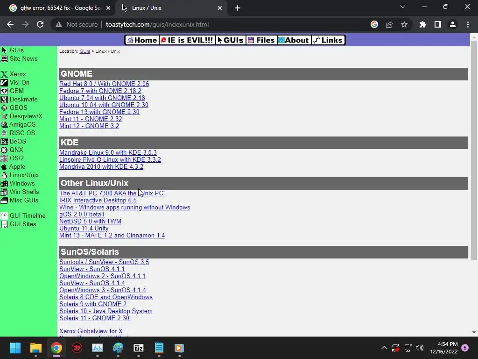The image size is (478, 359).
Task: Click the GUI Timeline clock icon
Action: [4, 216]
